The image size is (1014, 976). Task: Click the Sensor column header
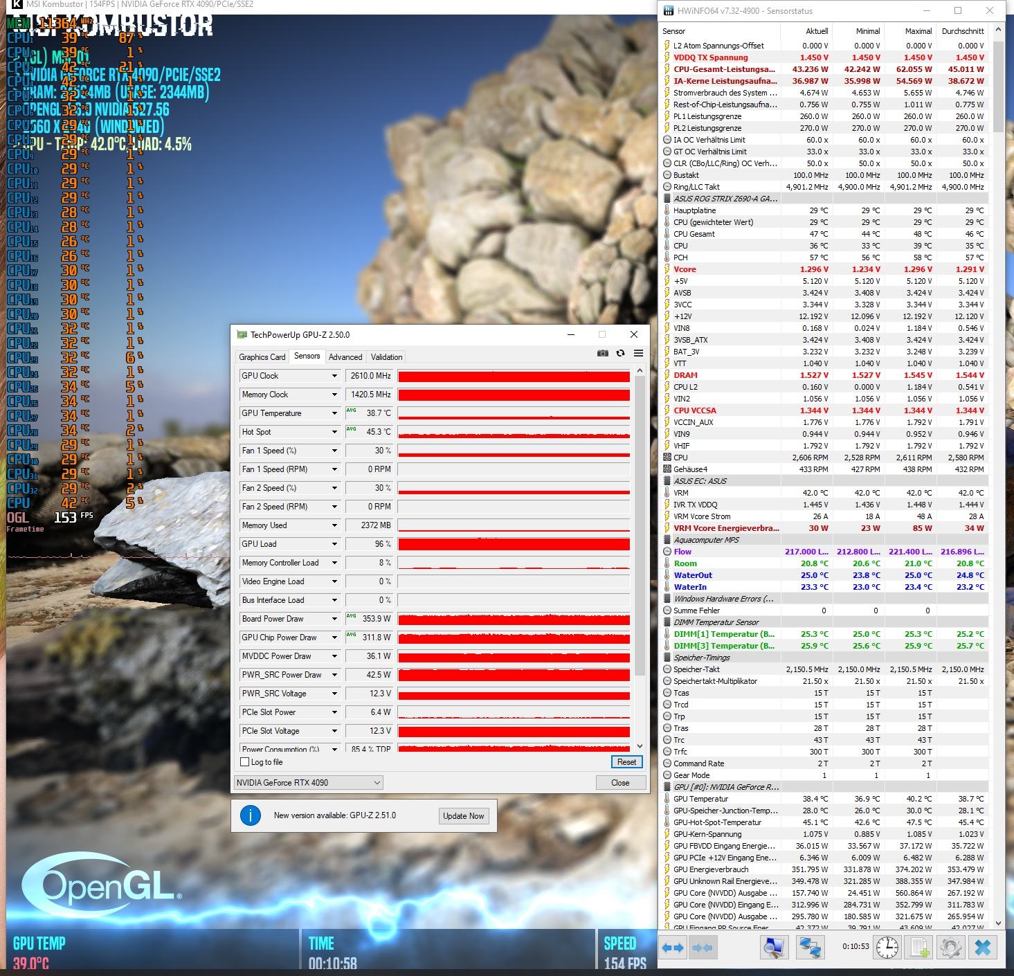pyautogui.click(x=720, y=31)
